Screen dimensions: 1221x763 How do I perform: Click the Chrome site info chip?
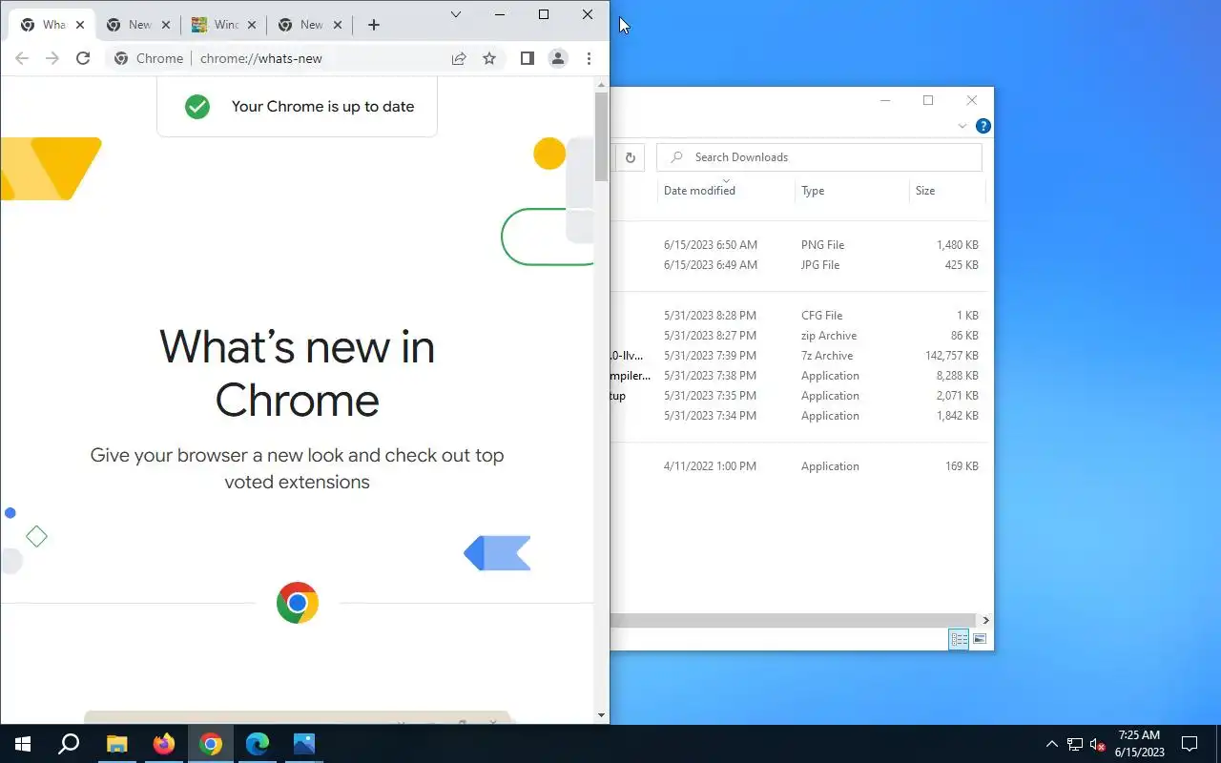pyautogui.click(x=149, y=58)
